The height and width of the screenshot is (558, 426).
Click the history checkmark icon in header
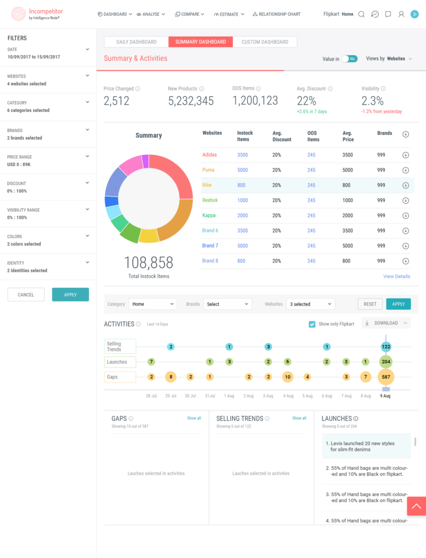tap(375, 14)
